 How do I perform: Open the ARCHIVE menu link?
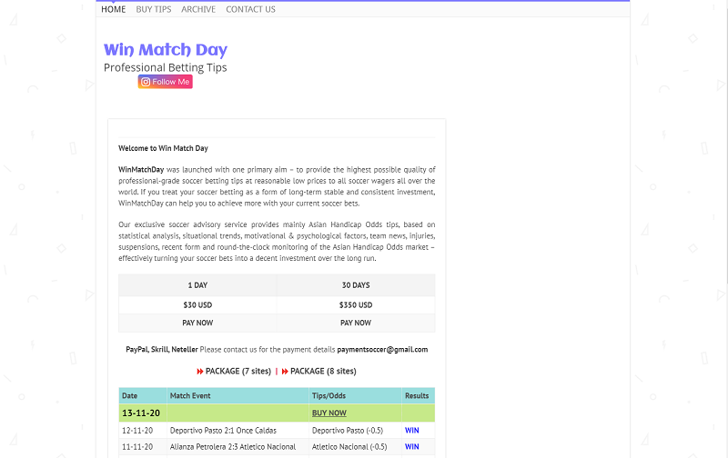click(198, 9)
